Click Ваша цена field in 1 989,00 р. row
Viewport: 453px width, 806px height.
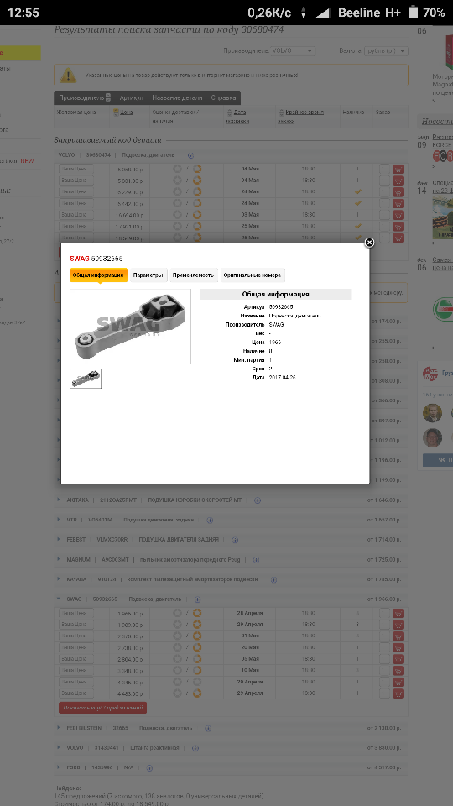[x=76, y=625]
